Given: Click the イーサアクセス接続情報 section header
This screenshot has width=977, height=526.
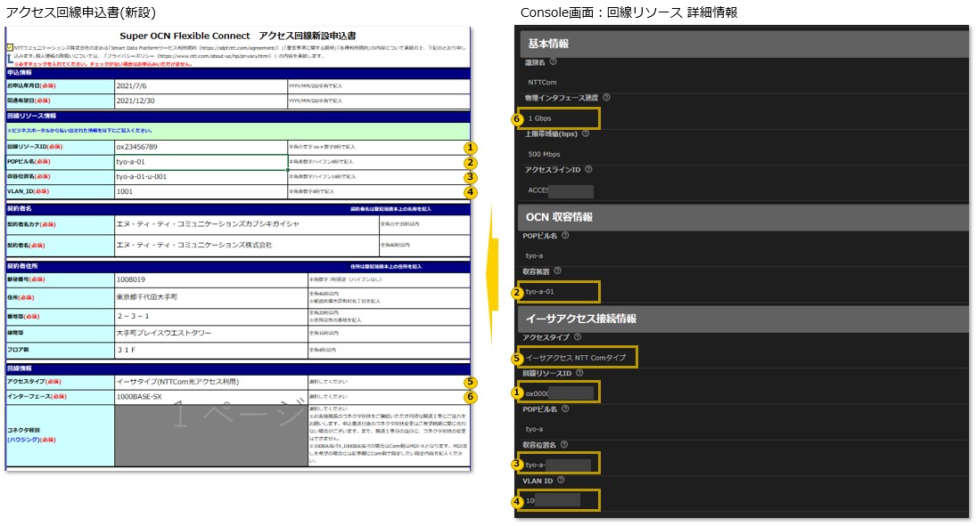Looking at the screenshot, I should 744,319.
